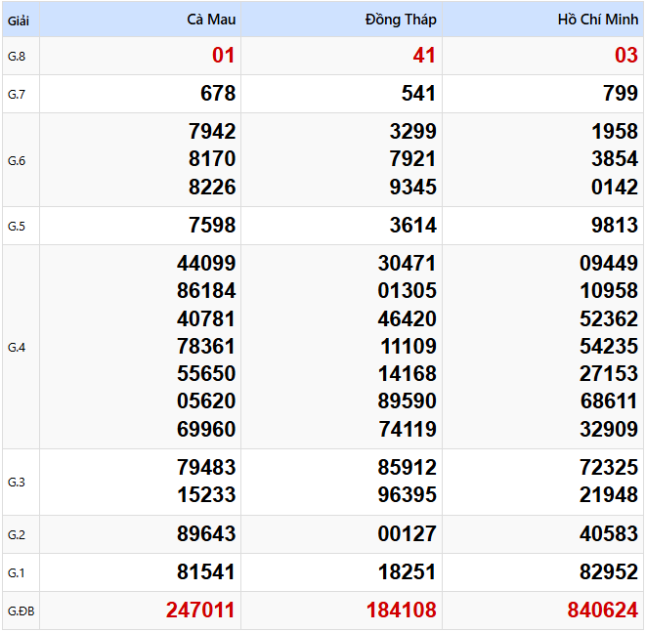Click the G.7 number 678

point(218,93)
